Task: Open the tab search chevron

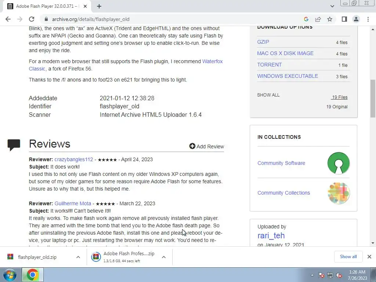Action: [x=332, y=6]
